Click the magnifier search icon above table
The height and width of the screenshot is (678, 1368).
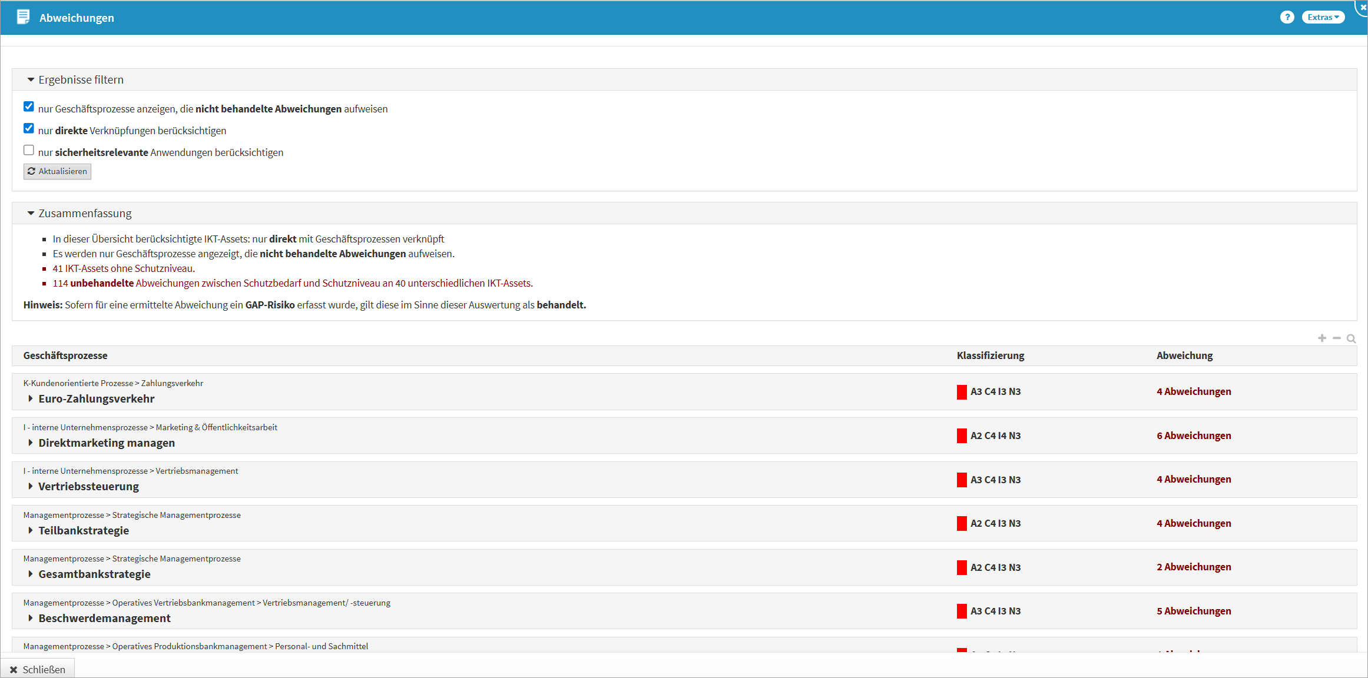click(x=1352, y=339)
